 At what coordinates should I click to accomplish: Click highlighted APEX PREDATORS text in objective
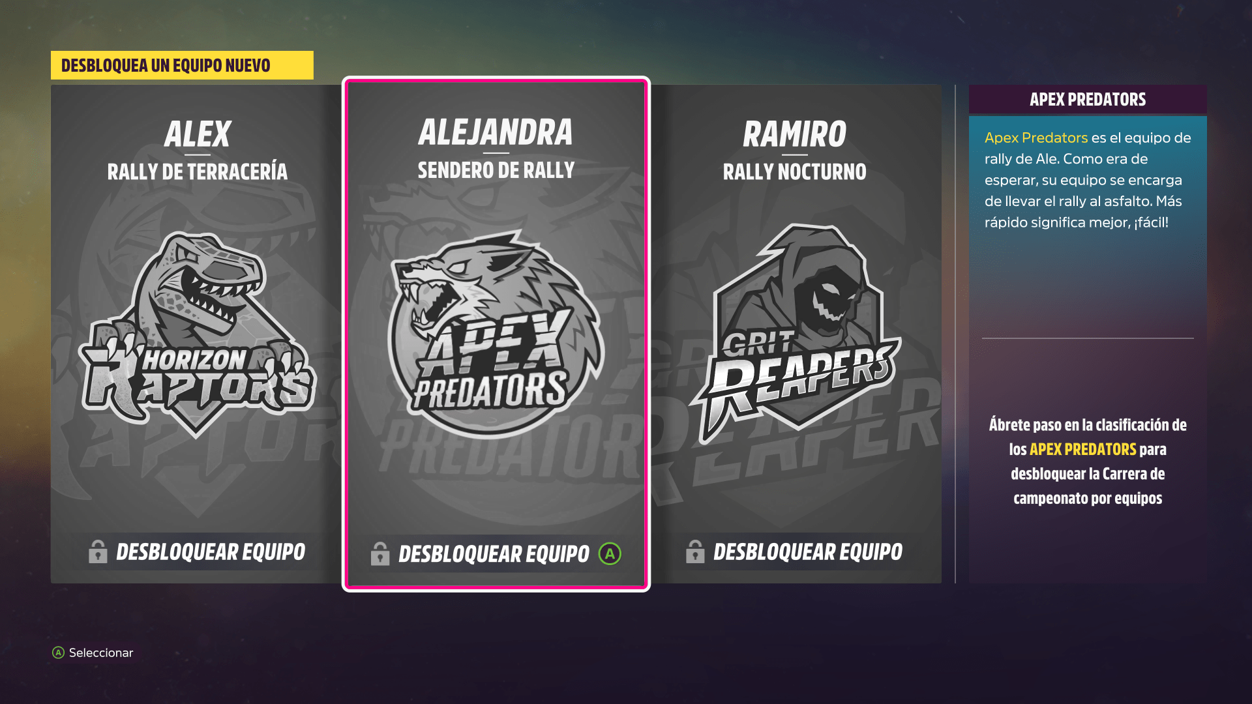(1083, 449)
